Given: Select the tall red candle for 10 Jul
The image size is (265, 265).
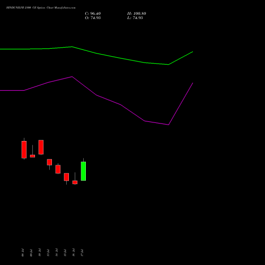Looking at the screenshot, I should [x=41, y=147].
